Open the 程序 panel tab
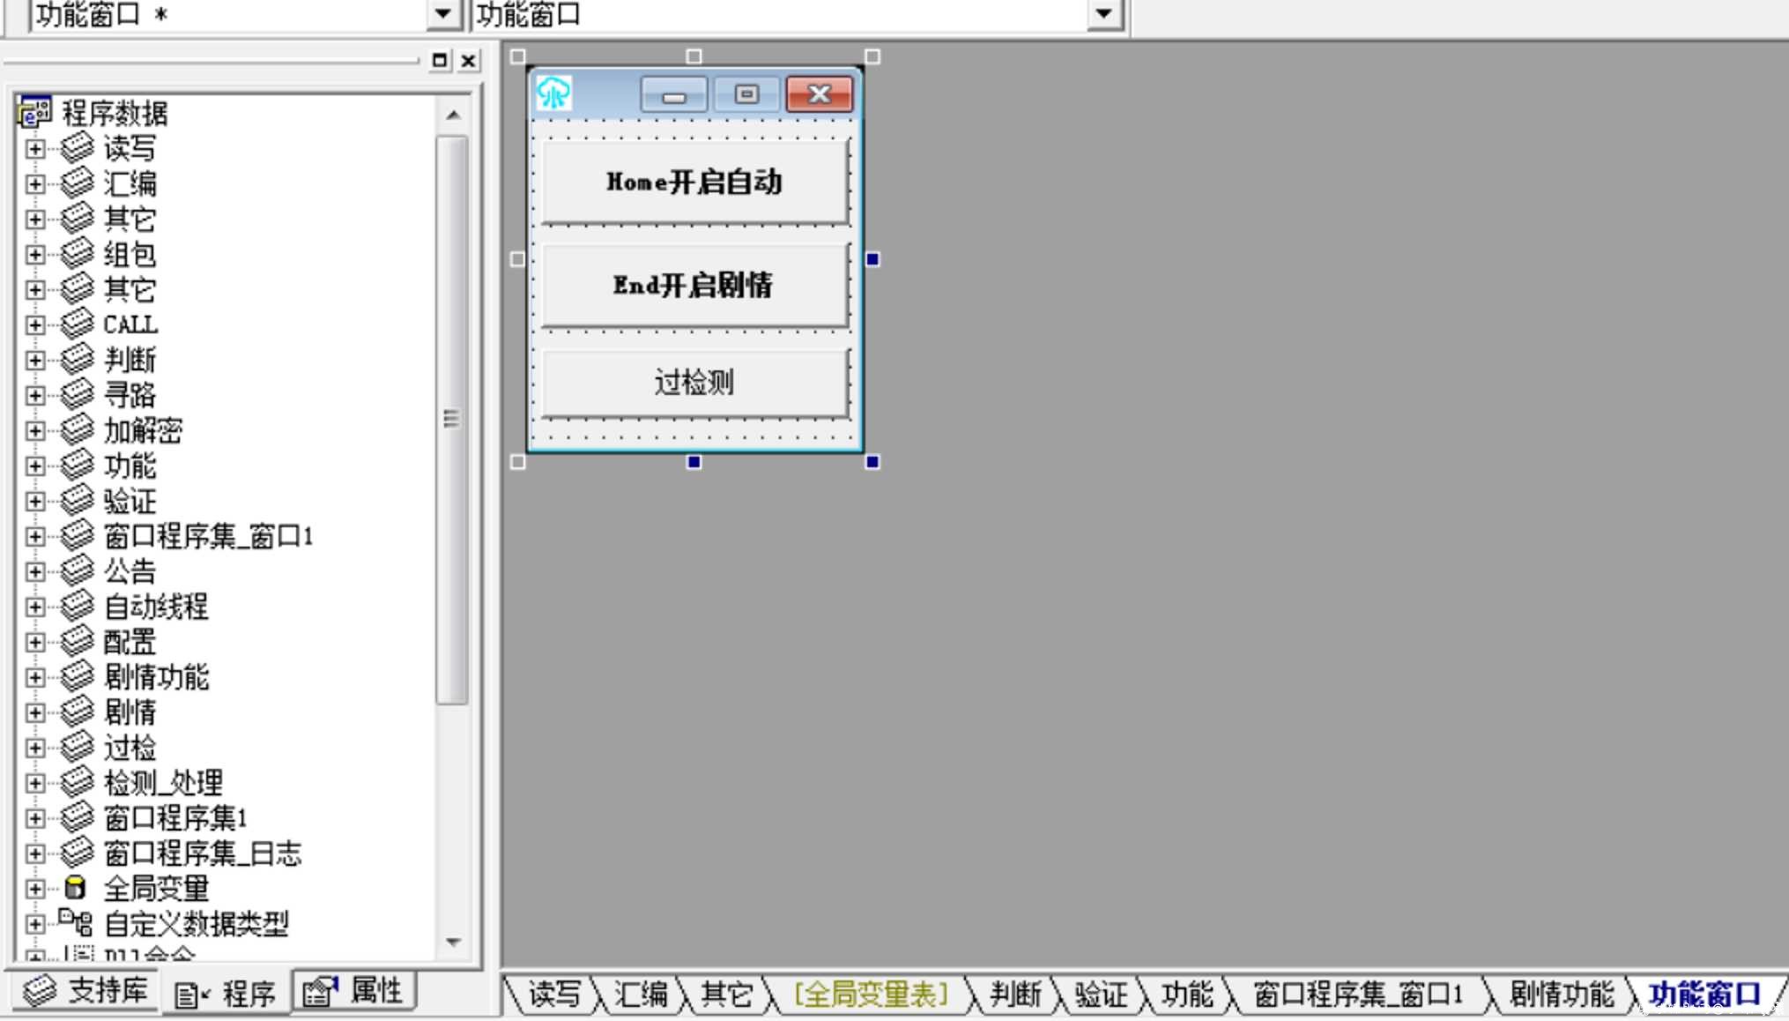 [226, 995]
